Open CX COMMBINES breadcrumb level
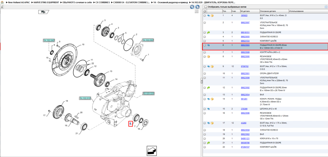 coord(102,2)
